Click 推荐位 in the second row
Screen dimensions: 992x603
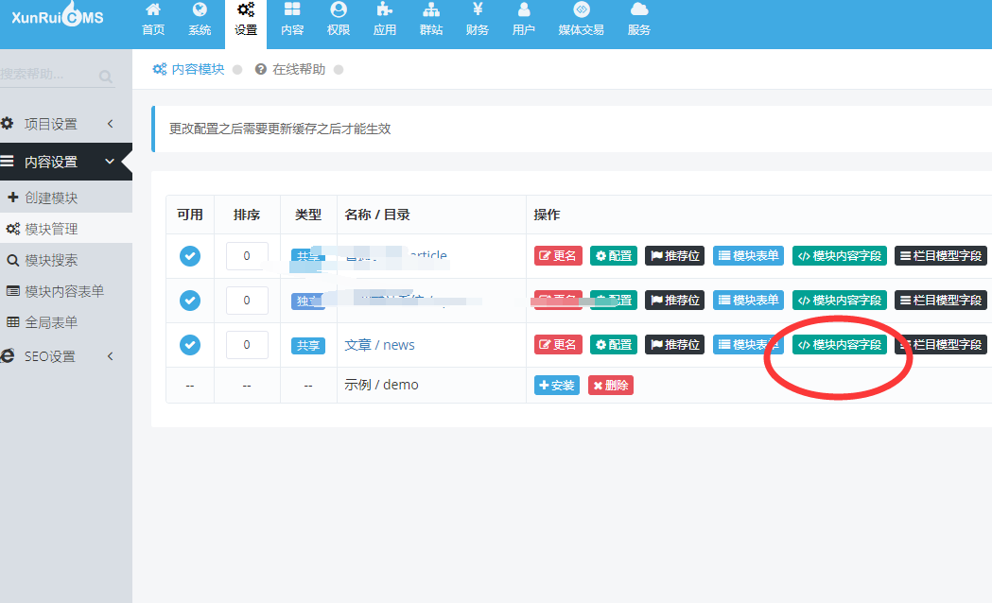(x=675, y=301)
